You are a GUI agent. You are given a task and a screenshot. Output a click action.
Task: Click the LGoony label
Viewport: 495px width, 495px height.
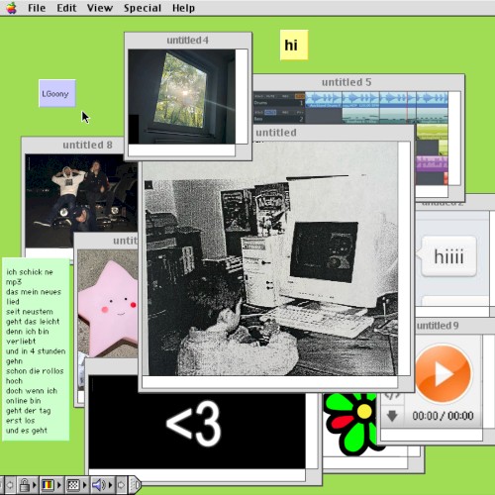(x=57, y=94)
